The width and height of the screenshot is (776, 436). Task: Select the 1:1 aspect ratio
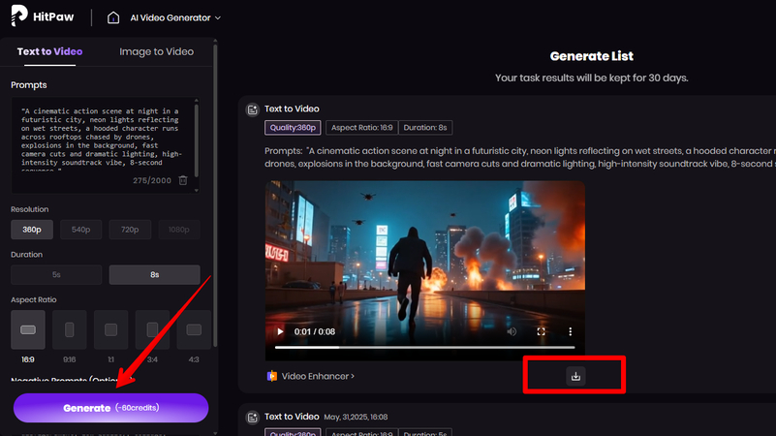click(x=110, y=330)
